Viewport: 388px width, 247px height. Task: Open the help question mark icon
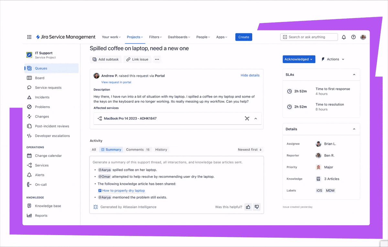coord(353,37)
